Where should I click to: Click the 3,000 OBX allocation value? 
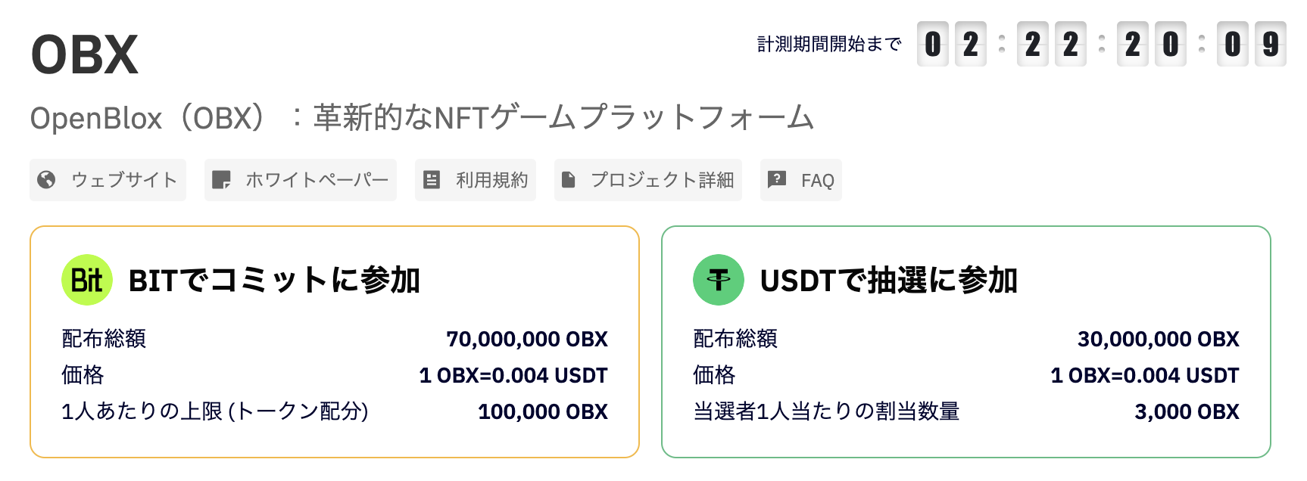(1187, 411)
